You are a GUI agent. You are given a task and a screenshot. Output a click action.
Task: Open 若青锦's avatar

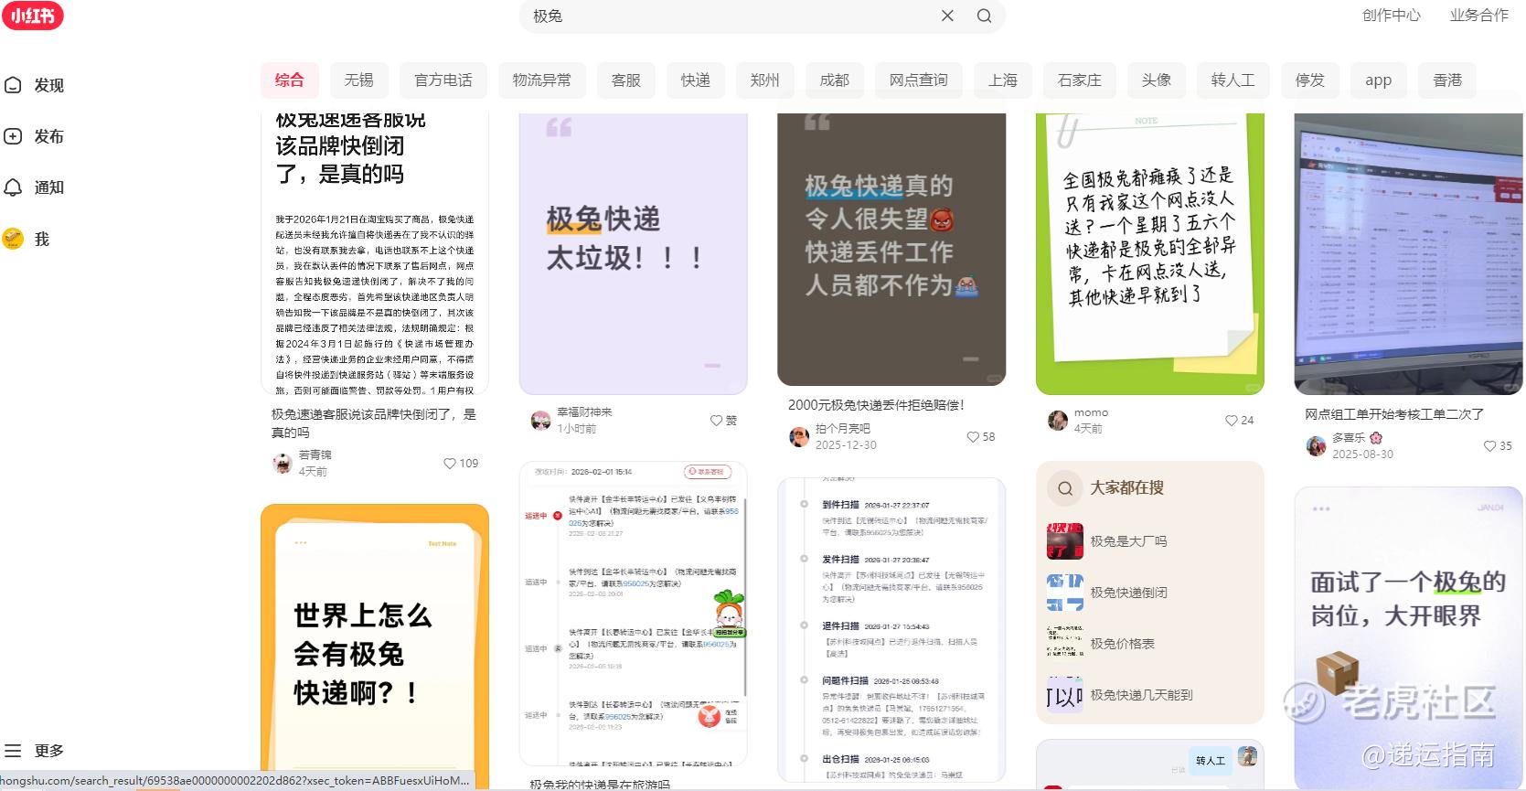point(283,463)
